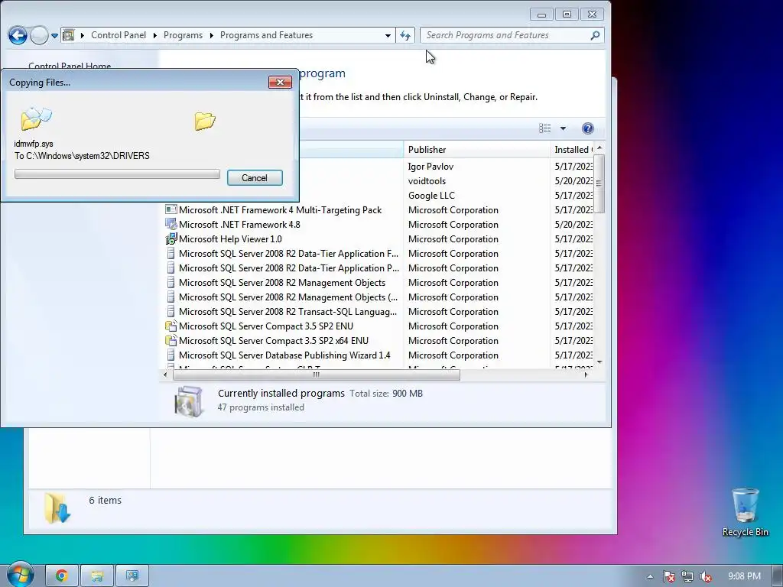The image size is (783, 587).
Task: Sort by Publisher column header
Action: 476,149
